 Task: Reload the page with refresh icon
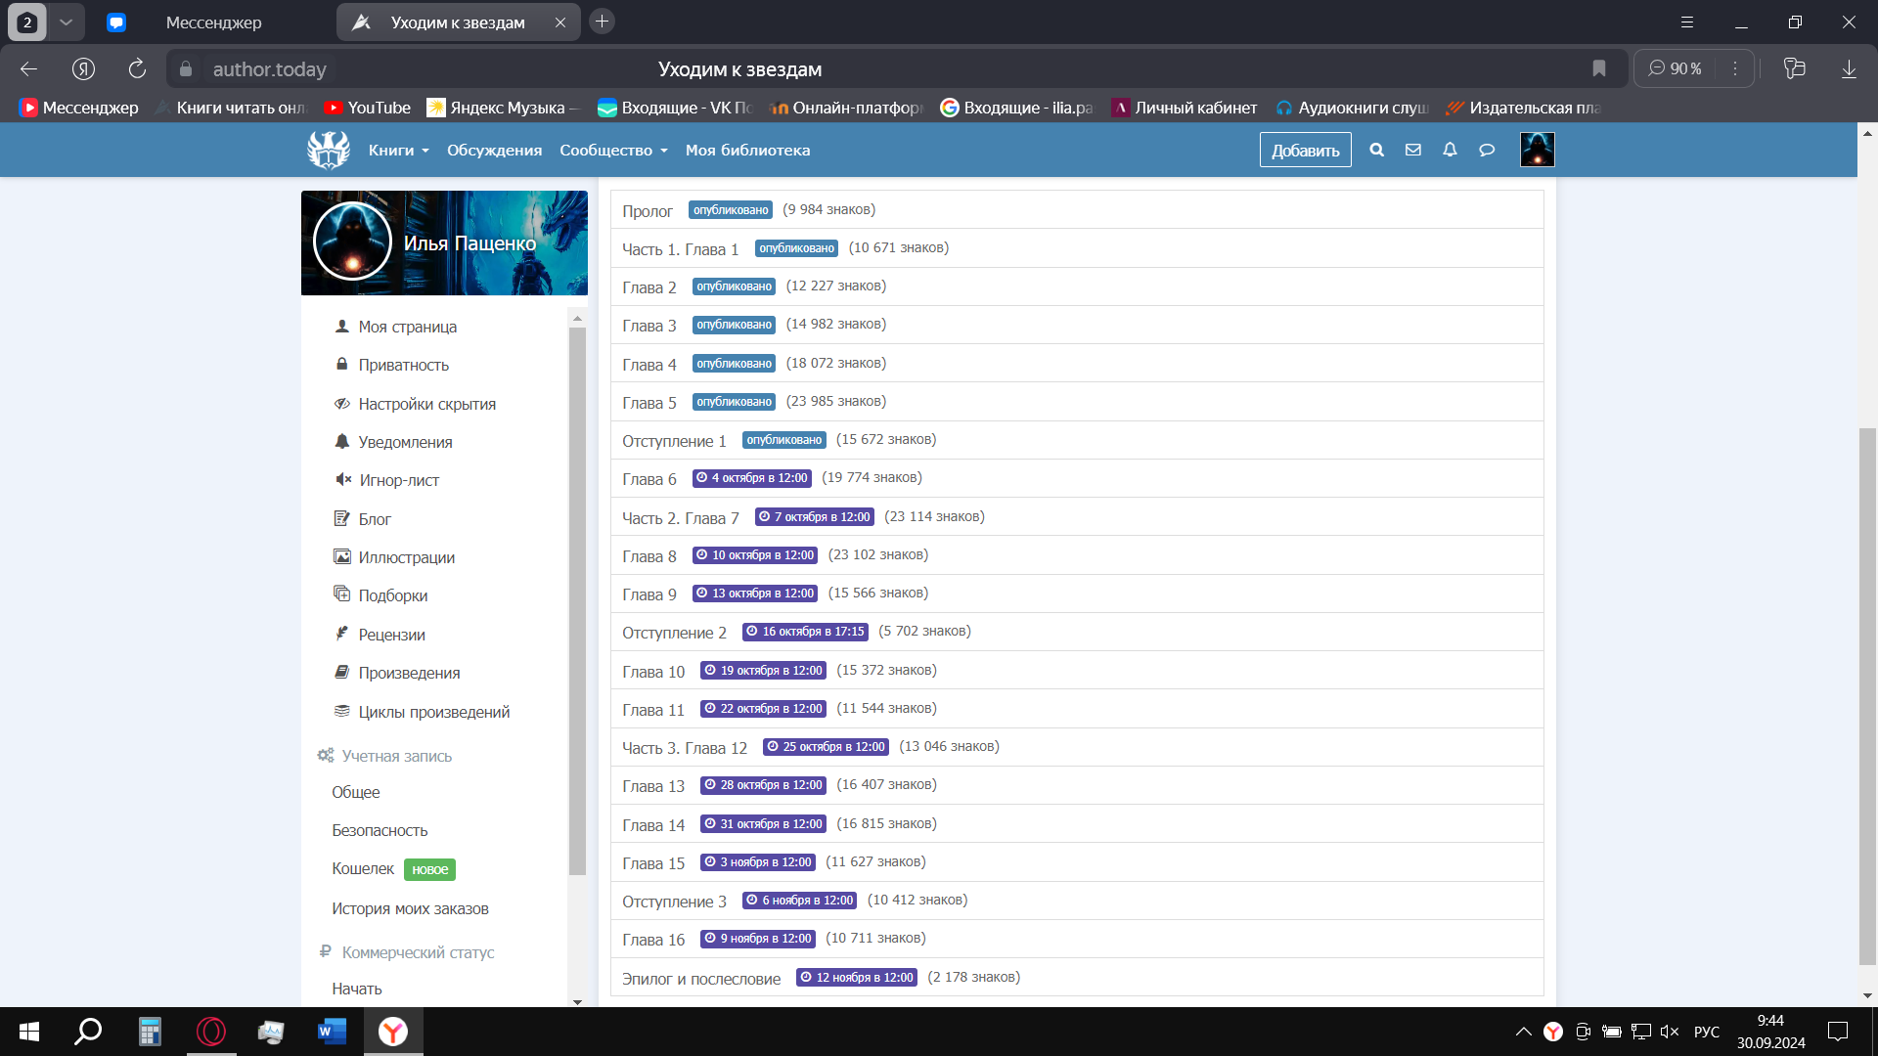(137, 68)
